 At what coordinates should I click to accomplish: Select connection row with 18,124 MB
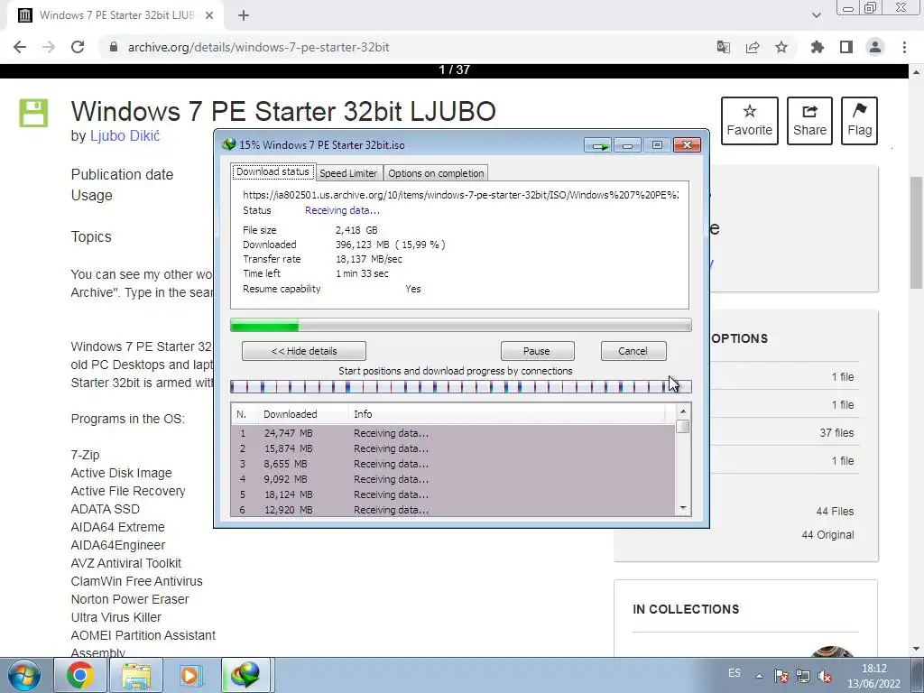(453, 494)
